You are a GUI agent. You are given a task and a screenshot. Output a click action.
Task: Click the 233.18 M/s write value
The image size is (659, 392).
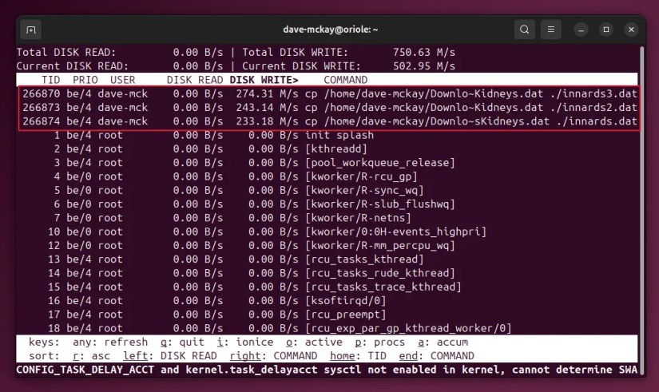pos(267,121)
